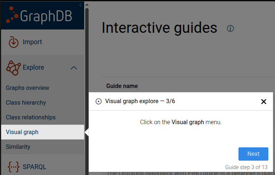Click the Guide name column header
This screenshot has height=175, width=275.
(x=122, y=86)
